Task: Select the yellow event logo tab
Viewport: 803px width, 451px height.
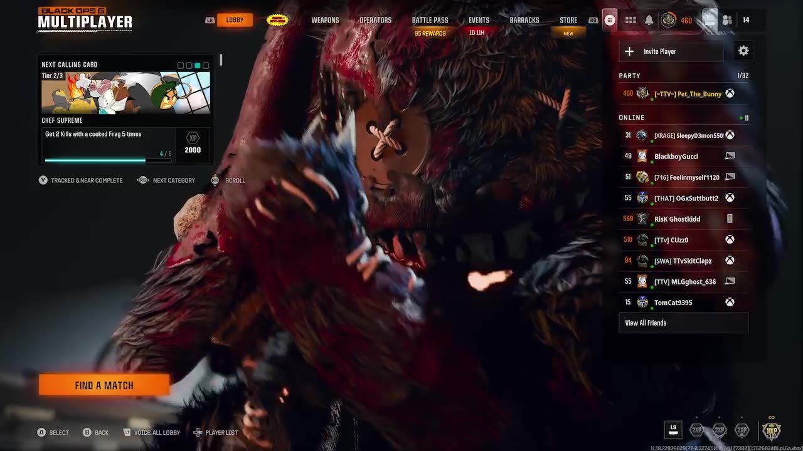Action: [277, 20]
